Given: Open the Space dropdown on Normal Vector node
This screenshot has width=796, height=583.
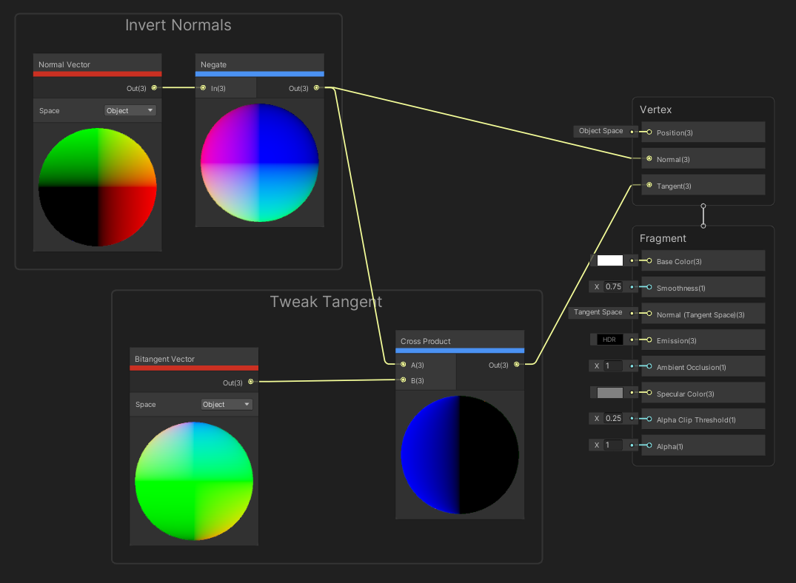Looking at the screenshot, I should pos(130,110).
